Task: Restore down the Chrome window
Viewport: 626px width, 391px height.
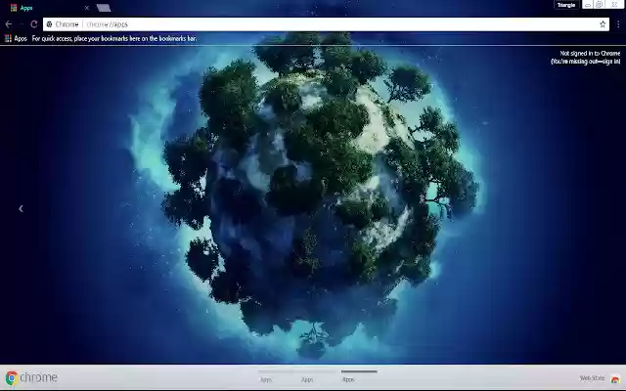Action: 600,5
